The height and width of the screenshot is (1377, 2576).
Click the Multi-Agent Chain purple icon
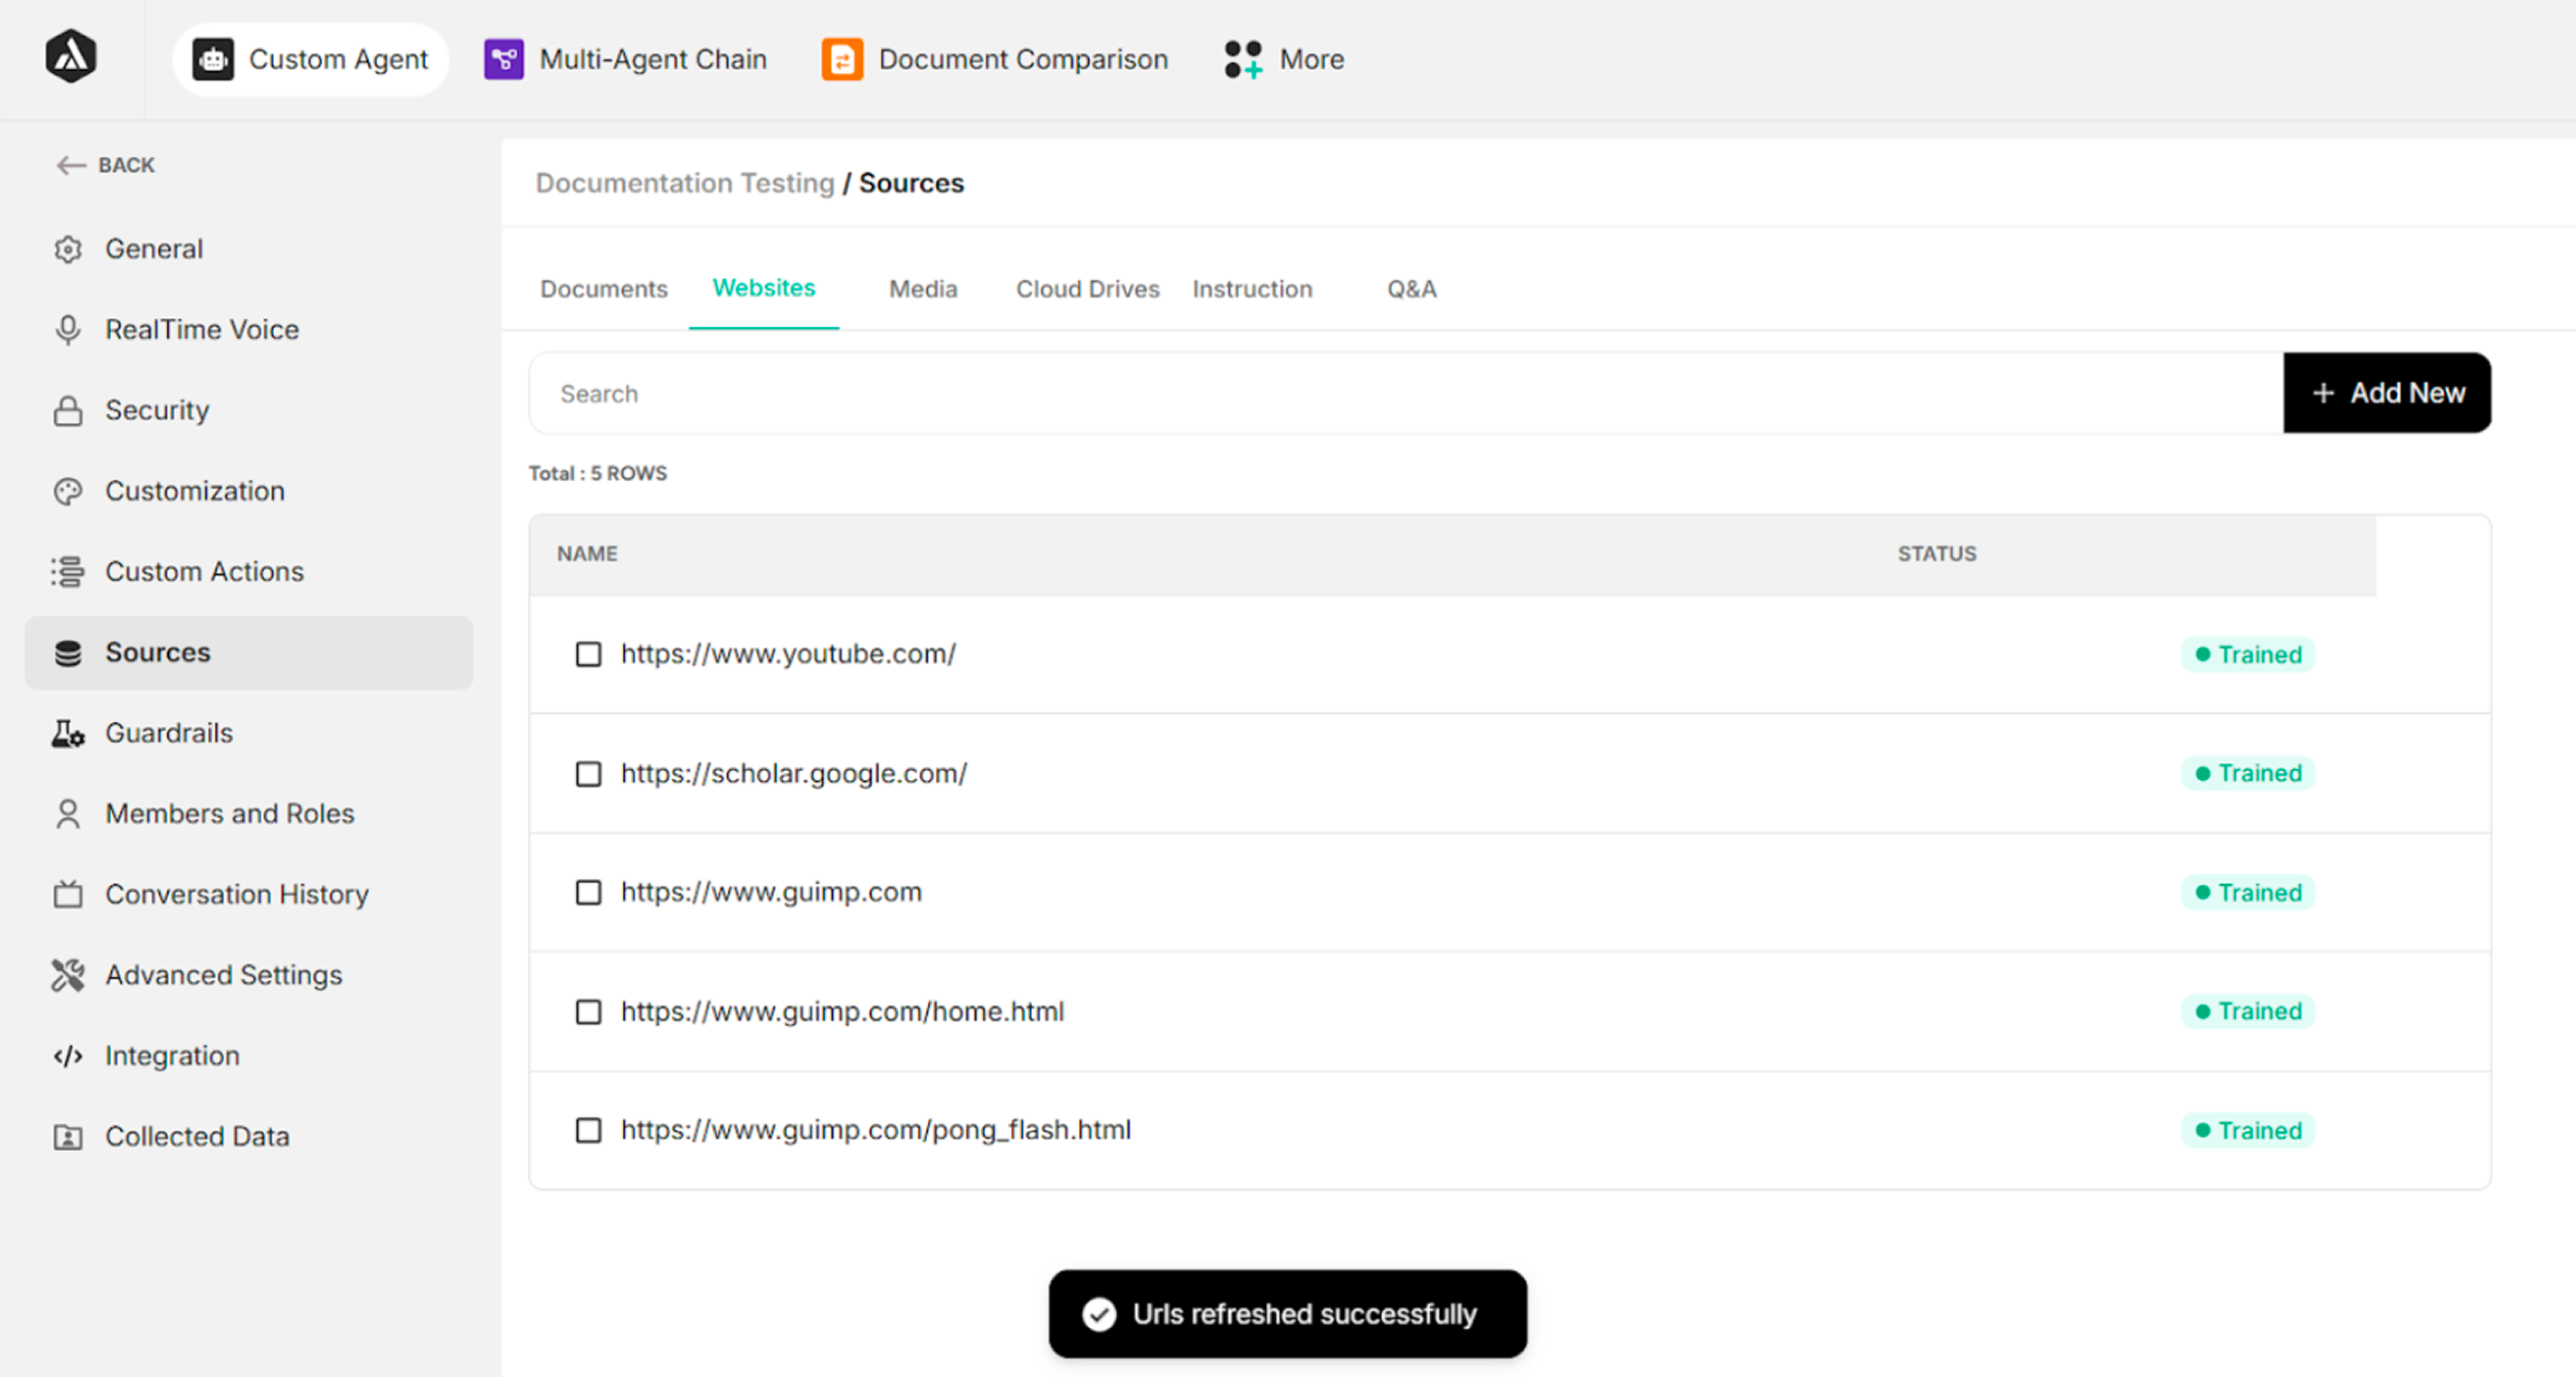coord(503,59)
